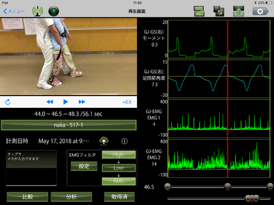Tap the measurement date May 17, 2018
274x205 pixels.
[x=64, y=141]
